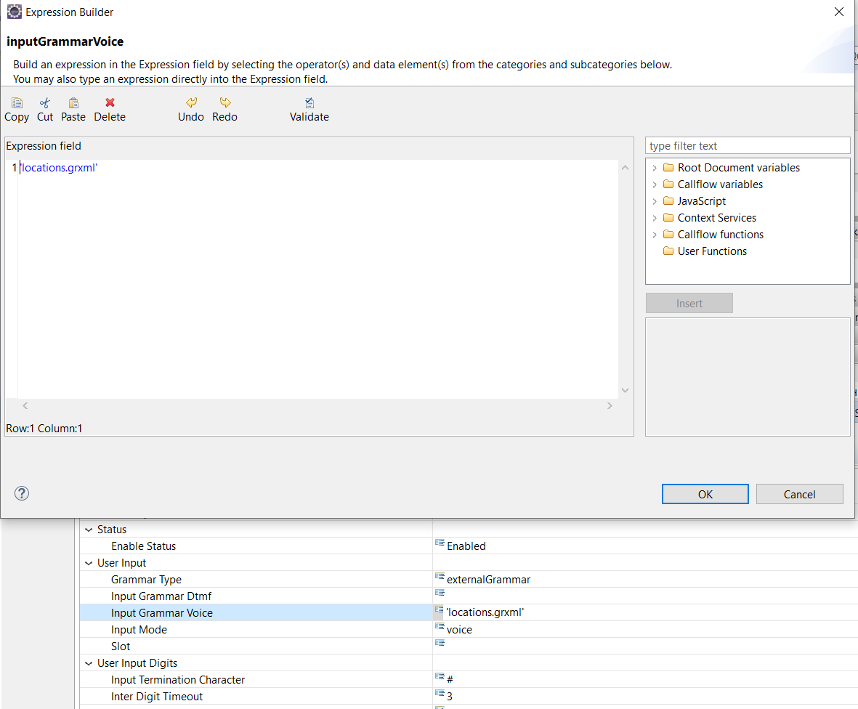The image size is (858, 709).
Task: Select the Grammar Type property row
Action: (146, 580)
